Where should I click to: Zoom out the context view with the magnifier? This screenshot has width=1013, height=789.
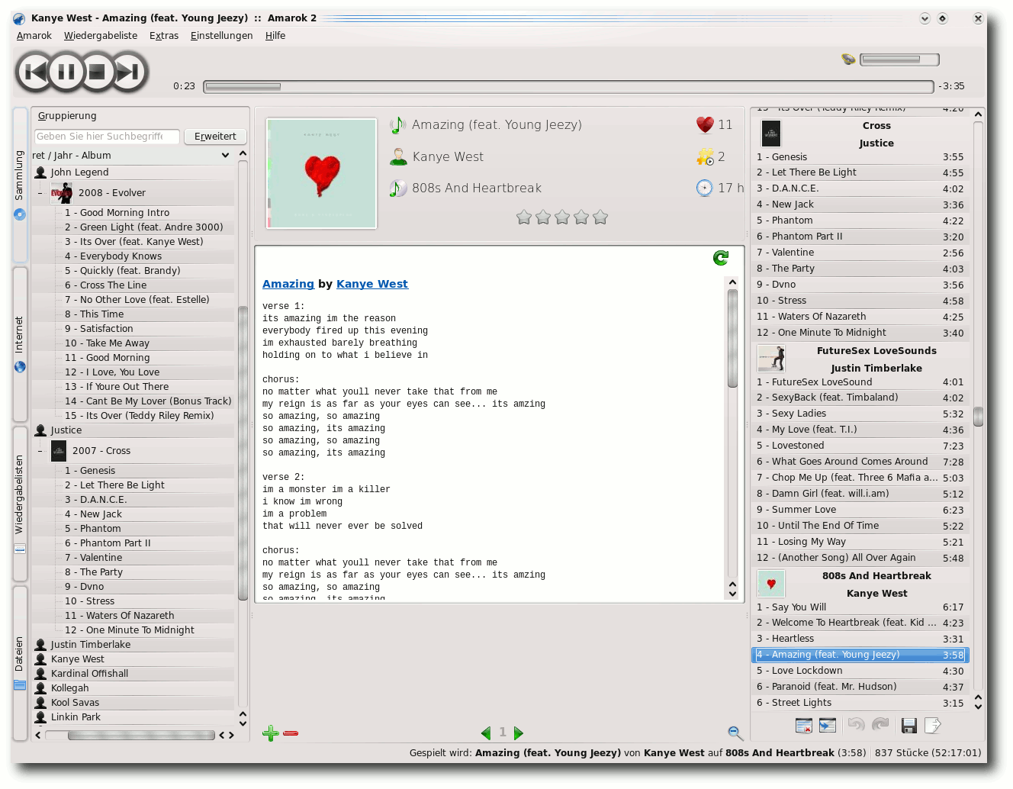[735, 733]
